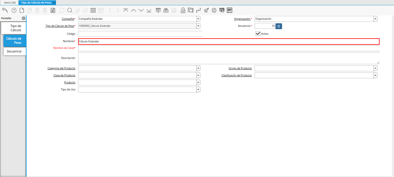Toggle the Activo checkbox
Viewport: 394px width, 177px height.
pos(258,34)
